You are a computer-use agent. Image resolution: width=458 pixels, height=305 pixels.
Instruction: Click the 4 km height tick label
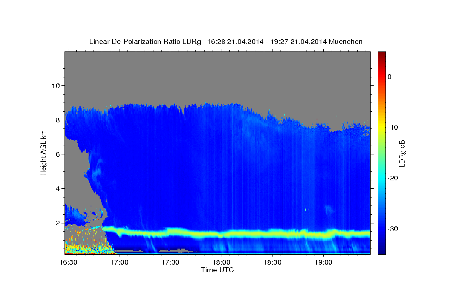(56, 188)
